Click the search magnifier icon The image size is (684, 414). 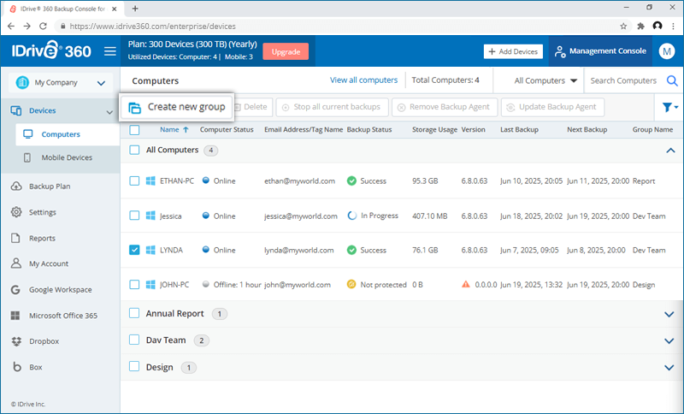click(x=672, y=81)
